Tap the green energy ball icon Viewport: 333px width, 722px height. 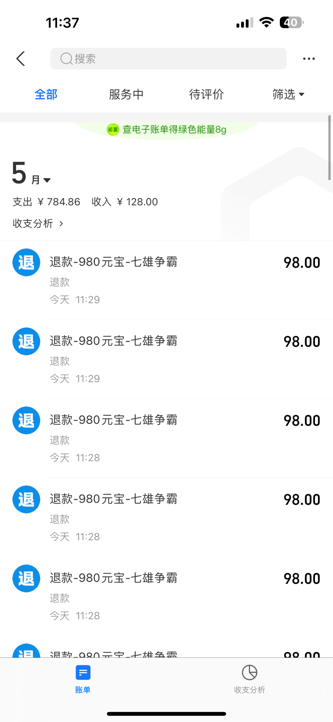[x=113, y=130]
